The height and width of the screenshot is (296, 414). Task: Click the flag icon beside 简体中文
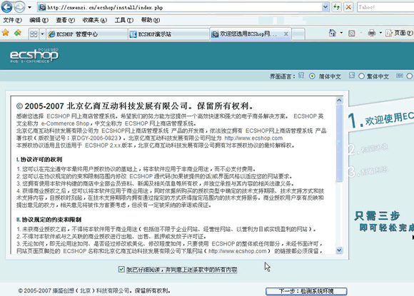[x=301, y=76]
